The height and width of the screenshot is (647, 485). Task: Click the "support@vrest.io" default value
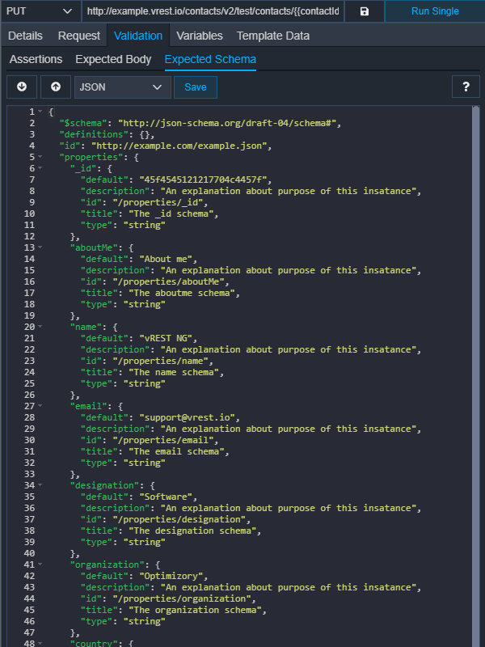tap(187, 417)
